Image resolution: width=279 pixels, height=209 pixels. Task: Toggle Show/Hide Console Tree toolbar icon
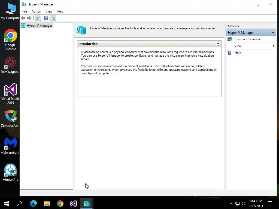point(38,18)
